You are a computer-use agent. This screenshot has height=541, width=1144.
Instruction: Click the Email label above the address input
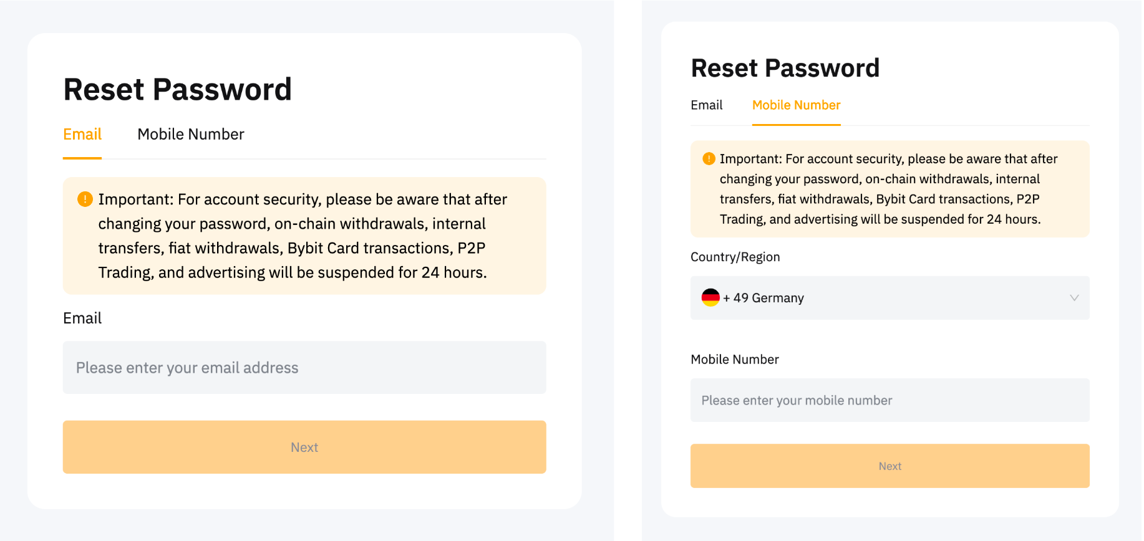coord(82,318)
